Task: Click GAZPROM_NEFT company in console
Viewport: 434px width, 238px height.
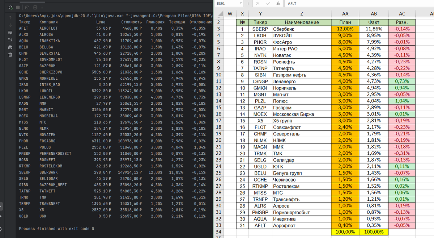Action: (53, 185)
